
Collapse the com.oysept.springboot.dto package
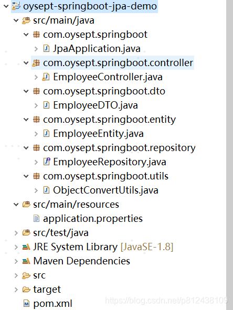[26, 91]
